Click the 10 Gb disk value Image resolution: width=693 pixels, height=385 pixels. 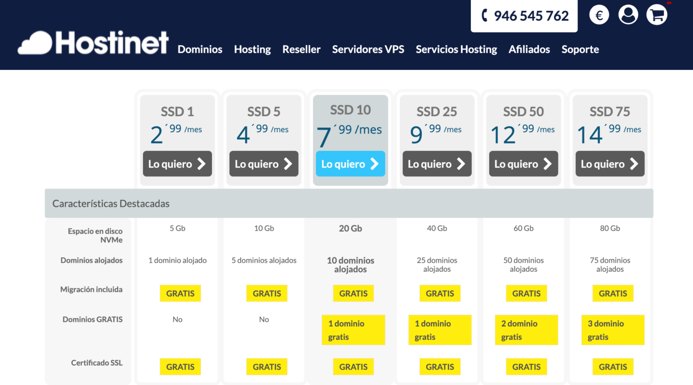[x=264, y=229]
